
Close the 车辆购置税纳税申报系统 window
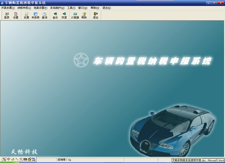[x=220, y=2]
